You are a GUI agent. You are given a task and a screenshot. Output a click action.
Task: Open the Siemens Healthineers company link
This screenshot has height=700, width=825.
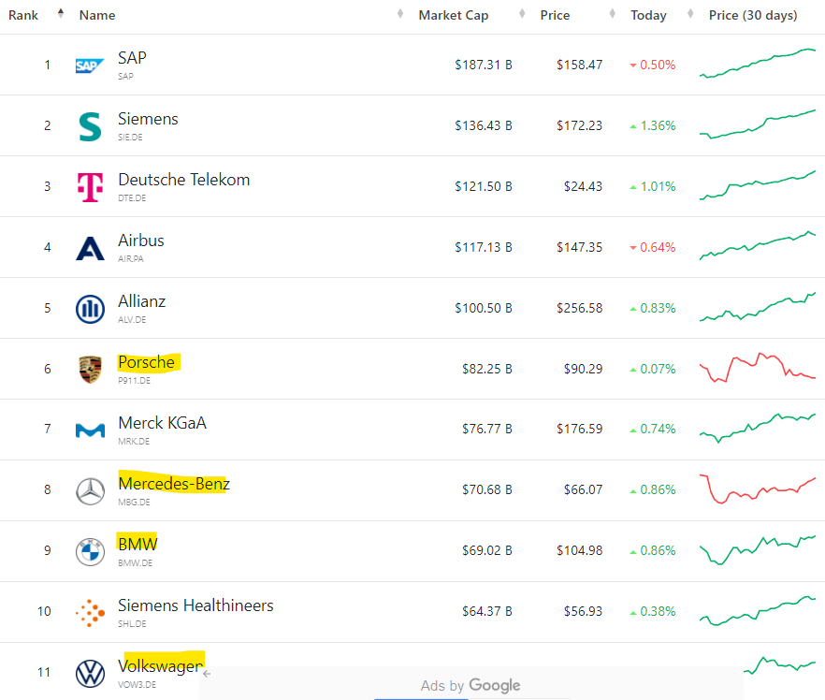tap(195, 605)
